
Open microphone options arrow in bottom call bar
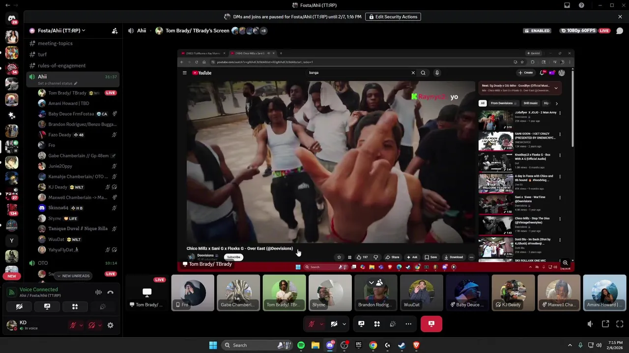321,324
